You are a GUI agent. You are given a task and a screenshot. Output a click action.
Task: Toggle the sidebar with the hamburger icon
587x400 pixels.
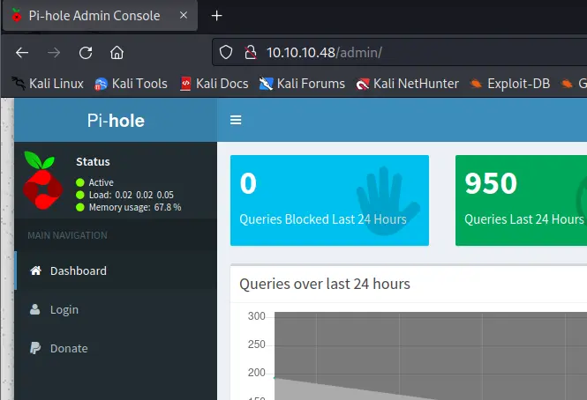pyautogui.click(x=236, y=120)
